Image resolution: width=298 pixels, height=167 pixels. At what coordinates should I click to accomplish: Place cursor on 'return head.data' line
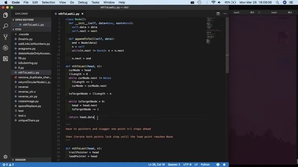pyautogui.click(x=81, y=117)
